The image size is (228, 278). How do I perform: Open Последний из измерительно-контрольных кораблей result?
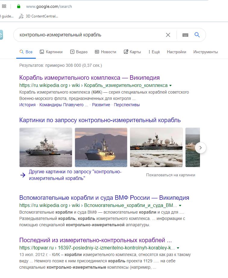[95, 240]
